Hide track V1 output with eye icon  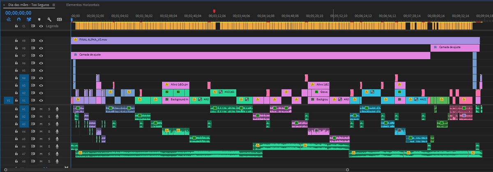click(41, 100)
